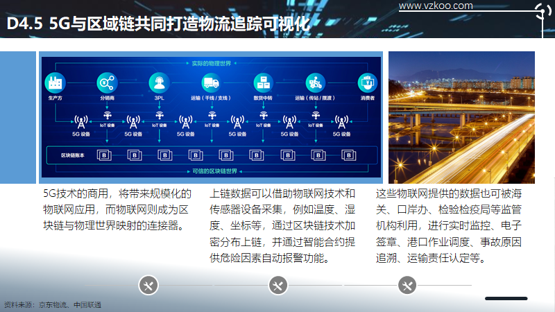Select IoT 设备 icon under 运输(干线/支线)

(x=212, y=115)
